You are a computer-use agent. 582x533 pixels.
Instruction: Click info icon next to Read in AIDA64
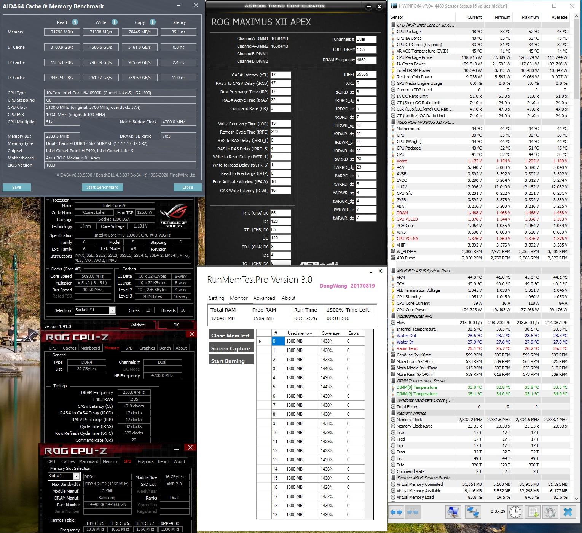tap(75, 22)
